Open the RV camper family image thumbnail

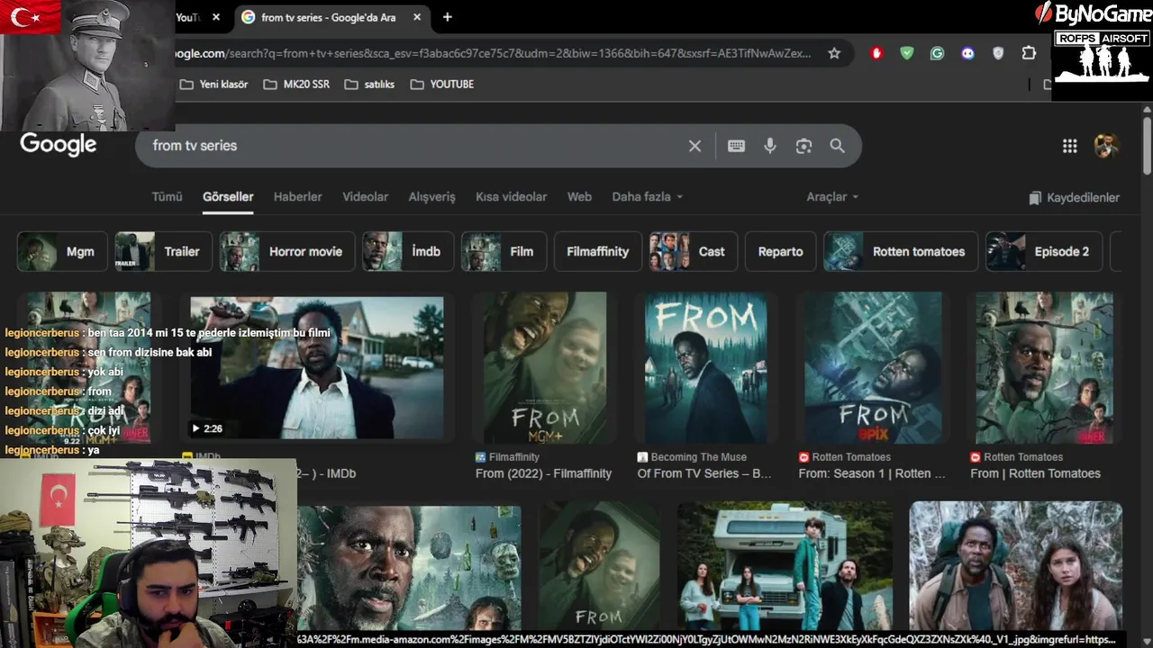(785, 567)
